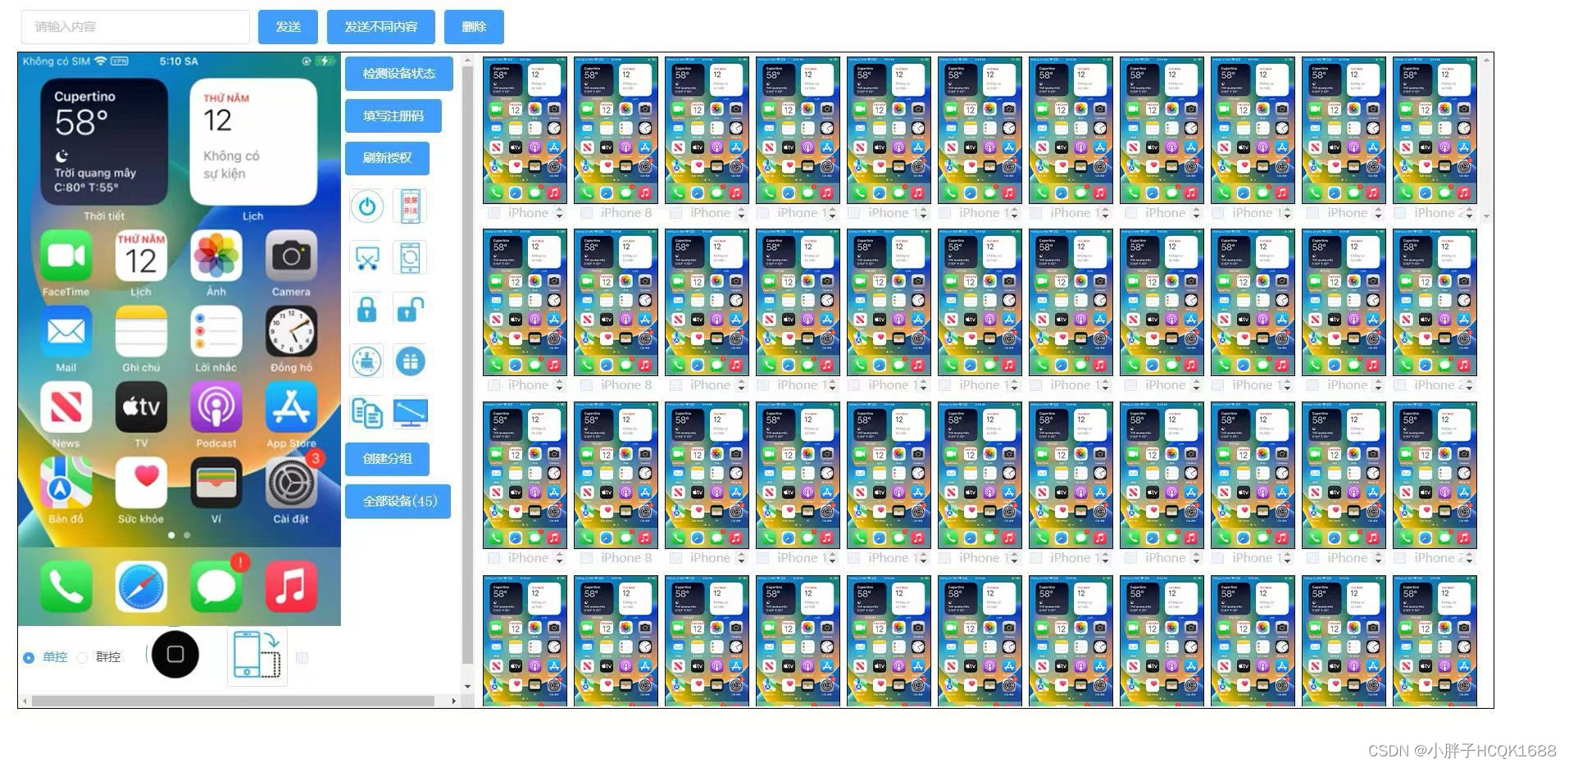Click the 填写注册码 button
The width and height of the screenshot is (1569, 767).
pos(393,116)
